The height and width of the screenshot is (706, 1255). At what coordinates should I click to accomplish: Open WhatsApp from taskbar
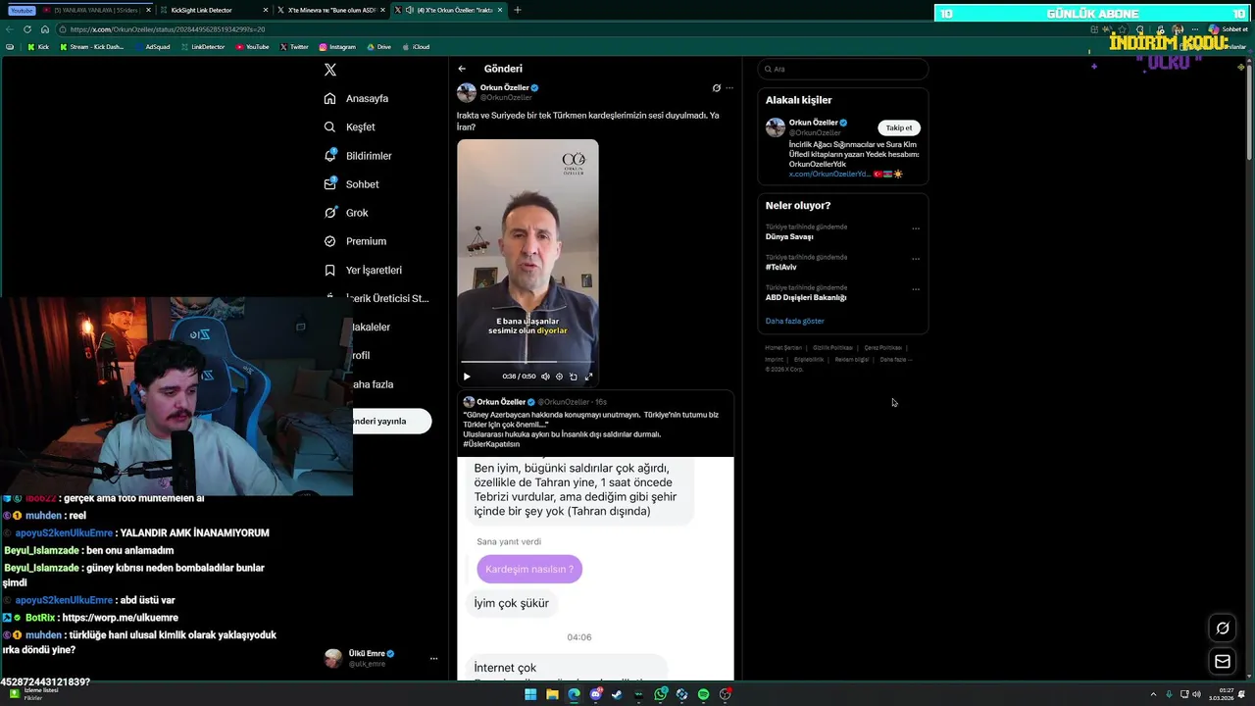pyautogui.click(x=661, y=694)
